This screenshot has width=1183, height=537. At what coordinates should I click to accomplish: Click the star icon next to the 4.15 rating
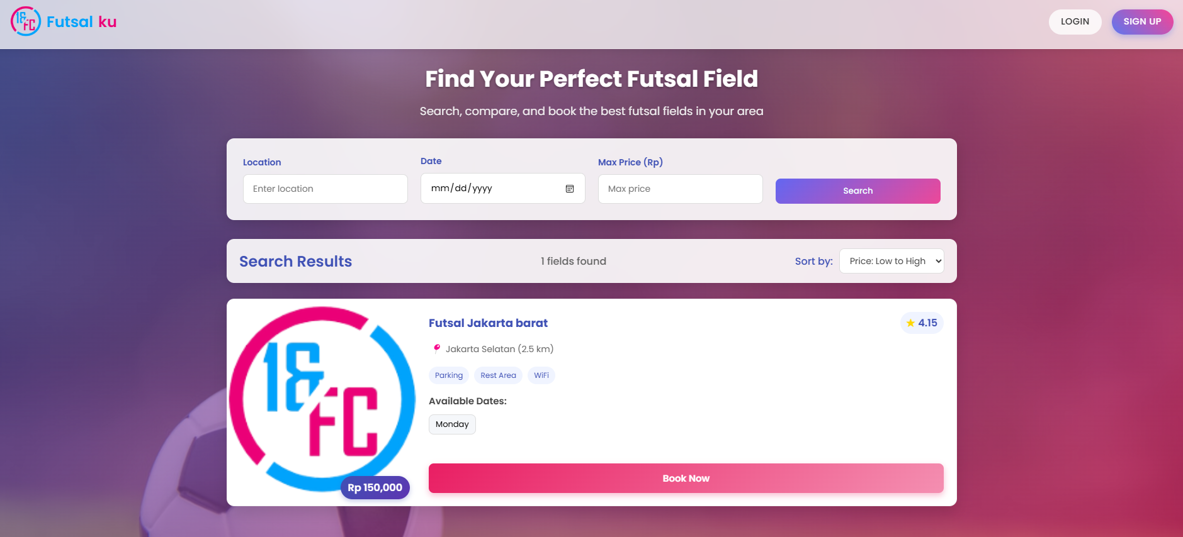pos(910,323)
